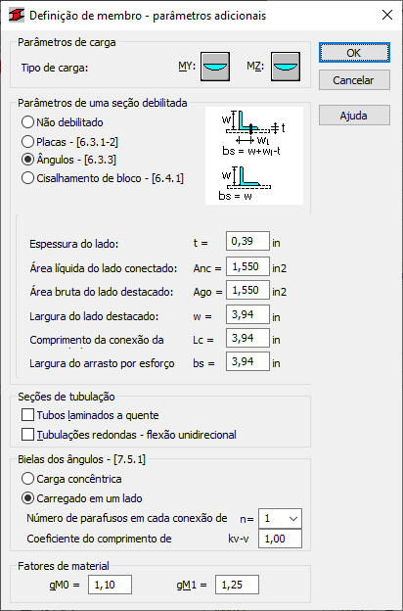Click the OK button
The height and width of the screenshot is (611, 403).
(354, 53)
